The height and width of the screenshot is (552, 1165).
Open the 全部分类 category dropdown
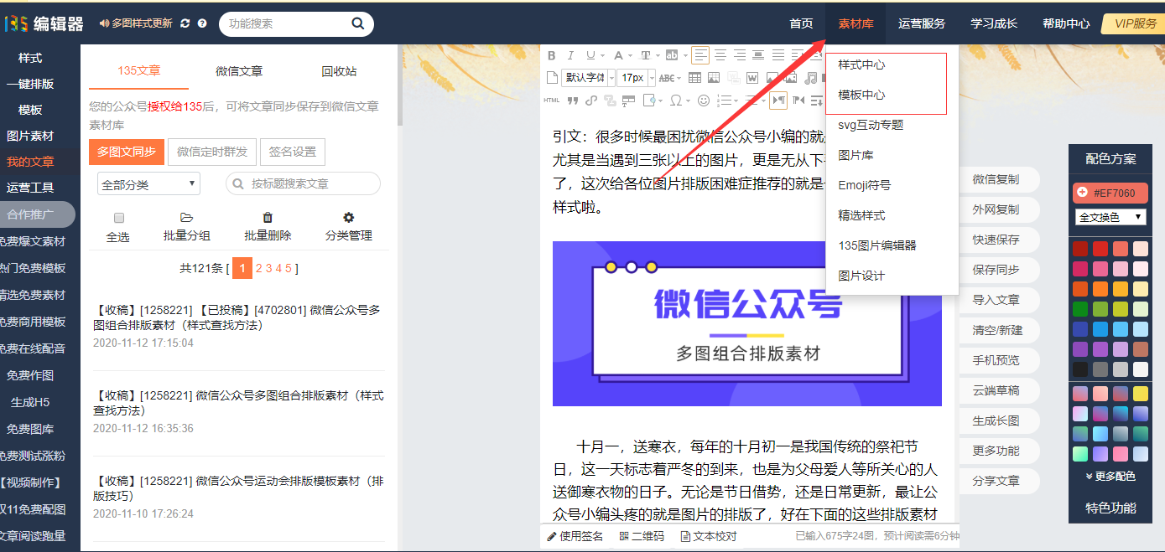(148, 183)
